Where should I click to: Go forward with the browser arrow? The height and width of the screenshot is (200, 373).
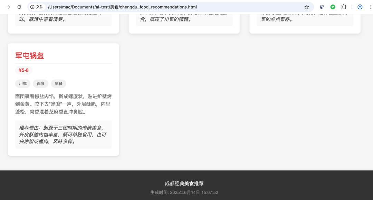click(8, 7)
